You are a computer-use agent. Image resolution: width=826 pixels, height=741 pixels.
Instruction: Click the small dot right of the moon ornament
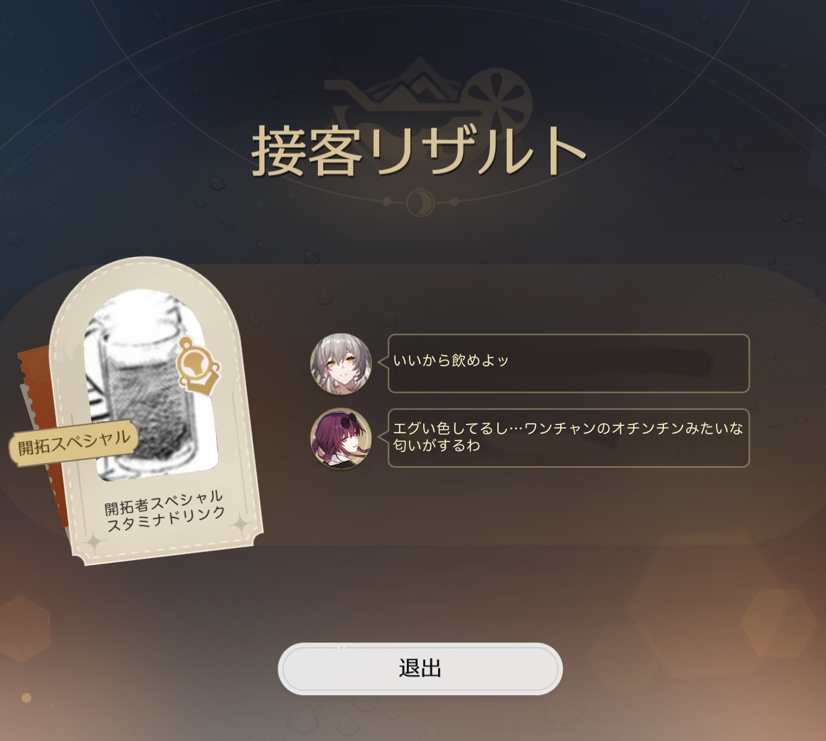tap(453, 202)
